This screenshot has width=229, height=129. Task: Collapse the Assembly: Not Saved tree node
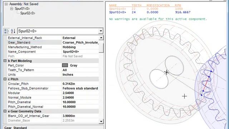pyautogui.click(x=6, y=4)
